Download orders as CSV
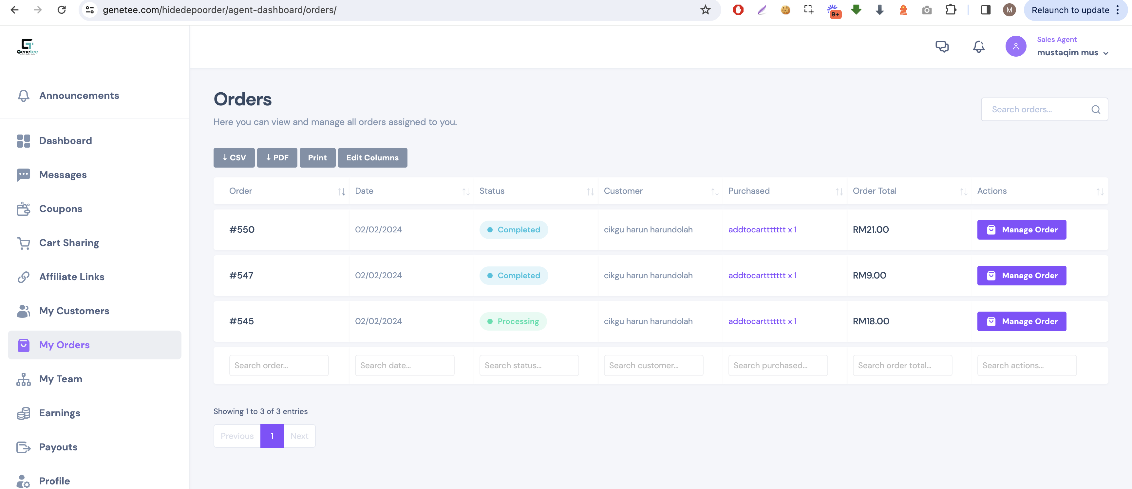Viewport: 1132px width, 489px height. coord(234,157)
